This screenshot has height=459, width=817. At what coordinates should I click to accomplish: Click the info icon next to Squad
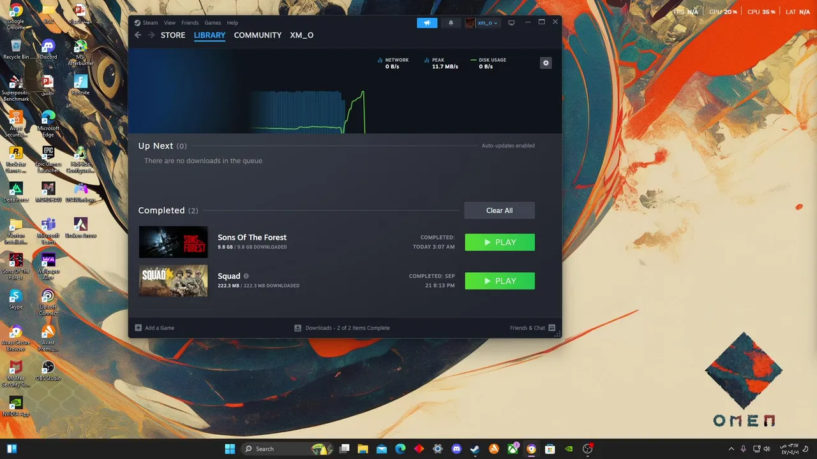click(x=246, y=276)
